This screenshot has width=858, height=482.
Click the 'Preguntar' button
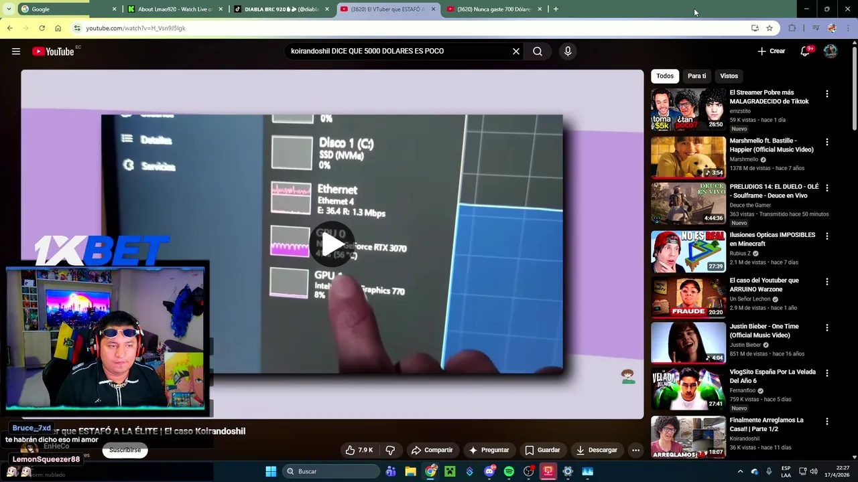point(489,450)
